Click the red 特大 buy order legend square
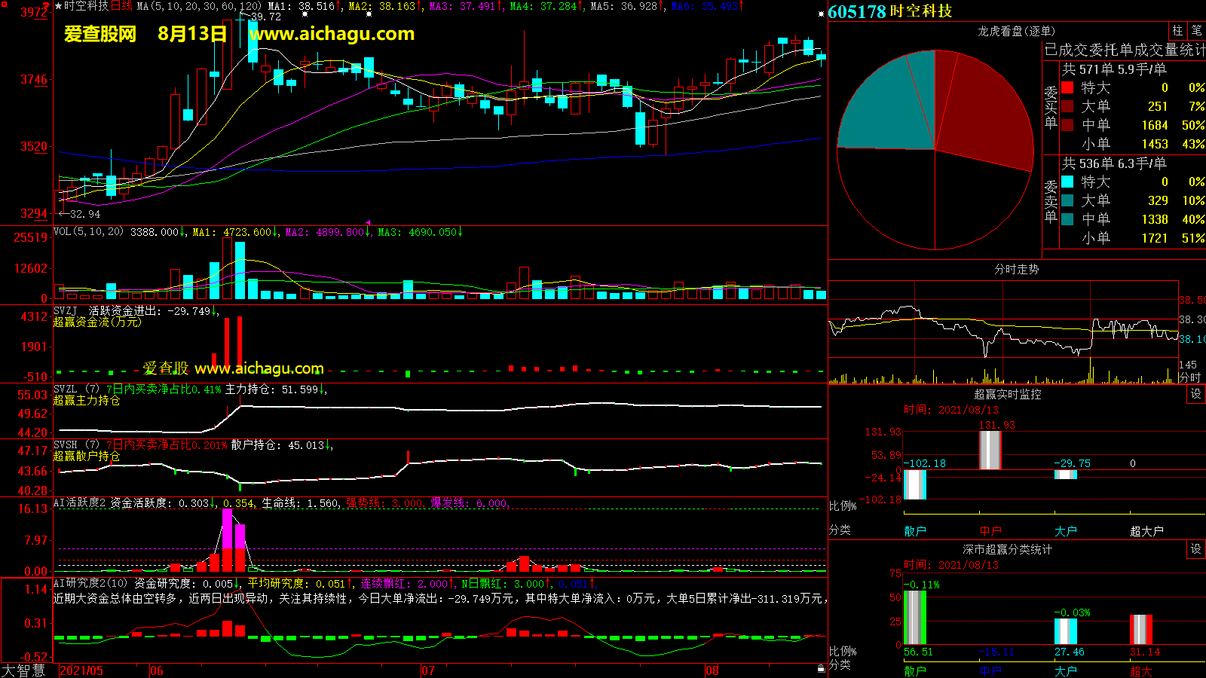The width and height of the screenshot is (1206, 678). coord(1067,87)
